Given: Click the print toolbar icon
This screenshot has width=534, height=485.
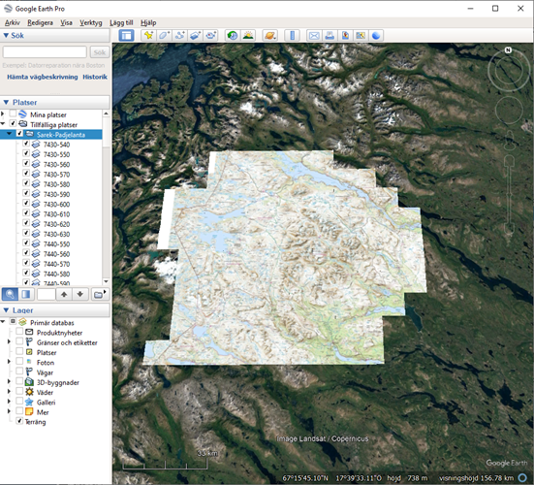Looking at the screenshot, I should [330, 36].
